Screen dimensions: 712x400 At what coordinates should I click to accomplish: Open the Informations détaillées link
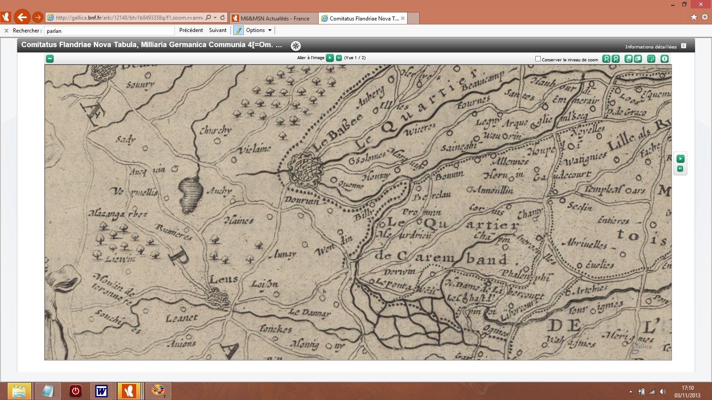pos(651,47)
